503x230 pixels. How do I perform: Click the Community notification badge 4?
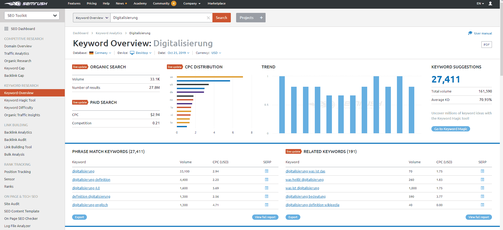point(174,3)
